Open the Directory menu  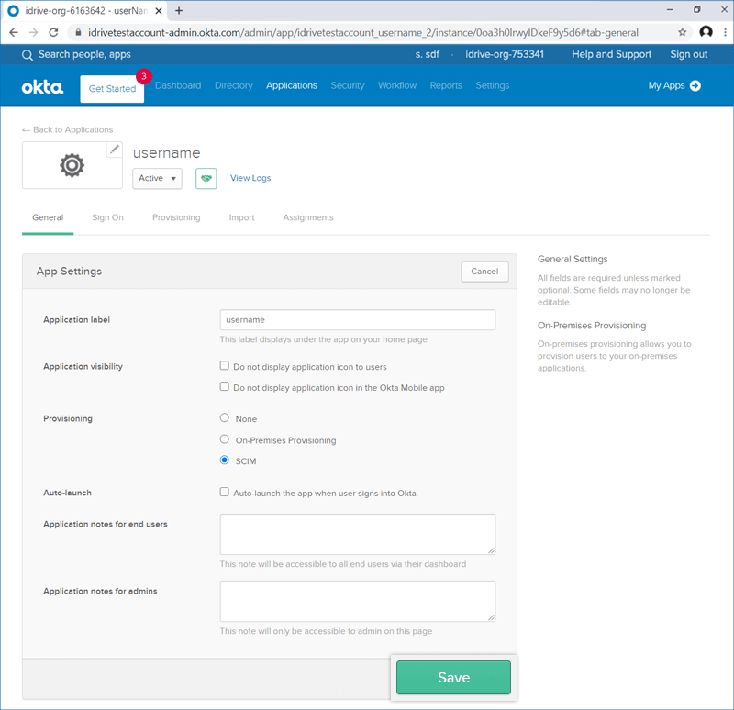point(234,85)
